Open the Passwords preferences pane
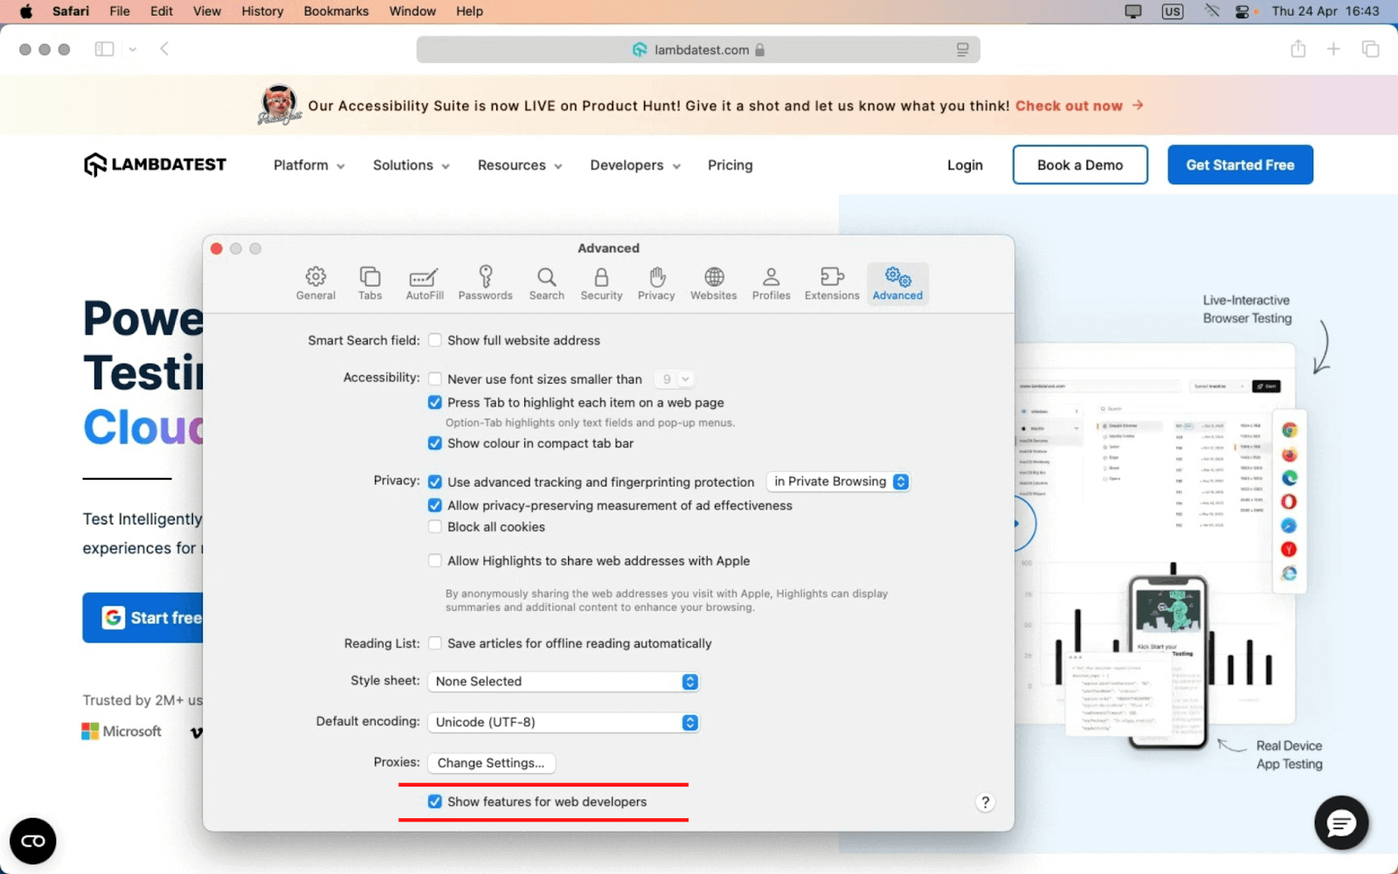 [x=485, y=283]
